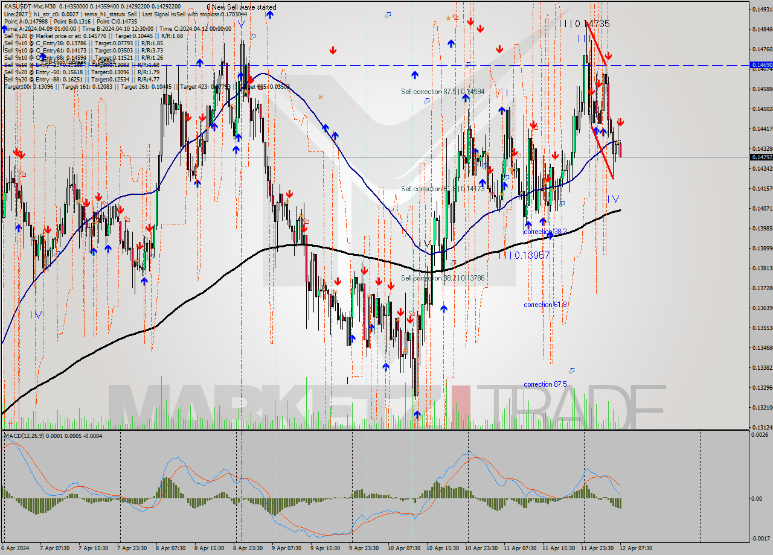This screenshot has height=555, width=773.
Task: Click the blue 'correction 87.5' label
Action: pos(545,384)
